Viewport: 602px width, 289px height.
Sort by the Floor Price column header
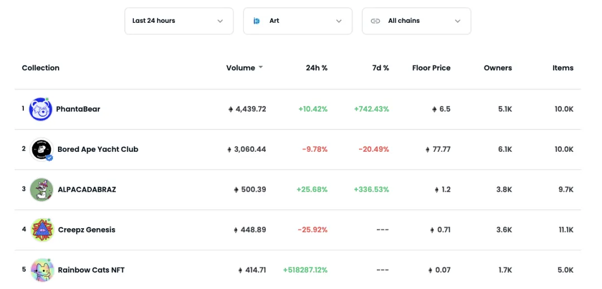[x=431, y=68]
